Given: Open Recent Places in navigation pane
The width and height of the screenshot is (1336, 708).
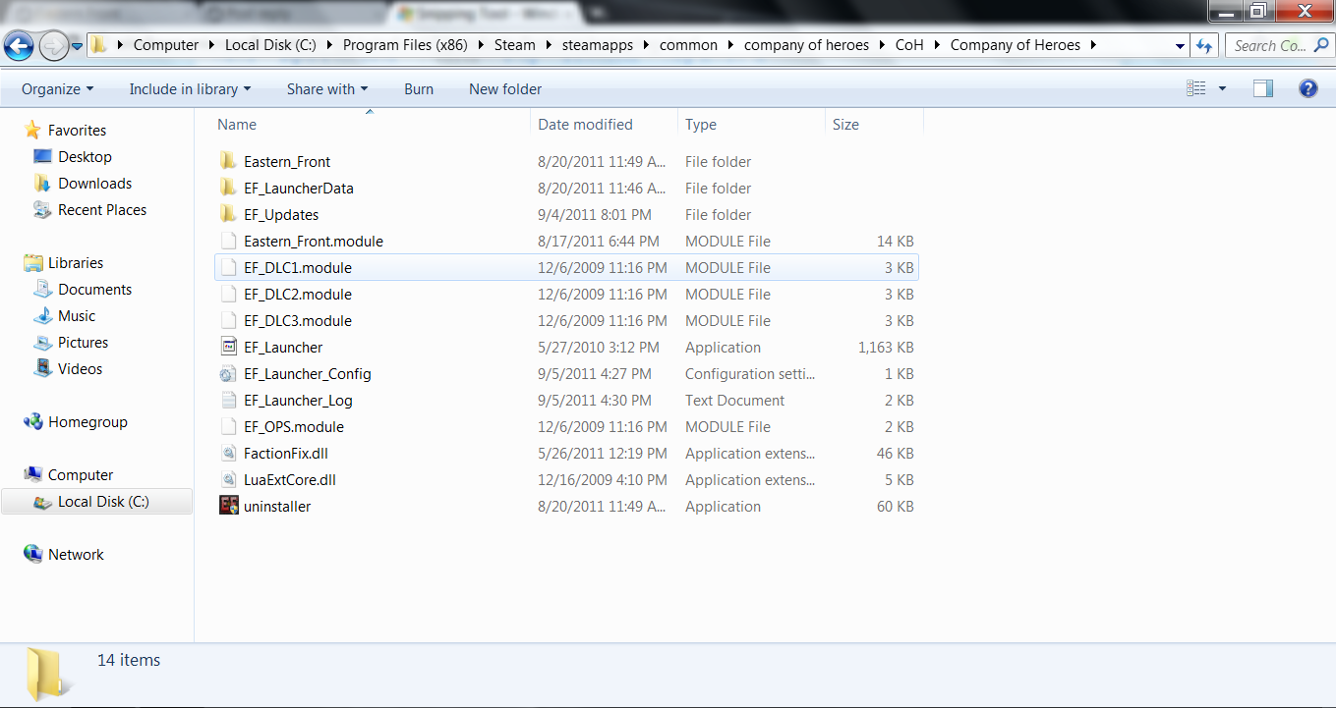Looking at the screenshot, I should click(102, 209).
